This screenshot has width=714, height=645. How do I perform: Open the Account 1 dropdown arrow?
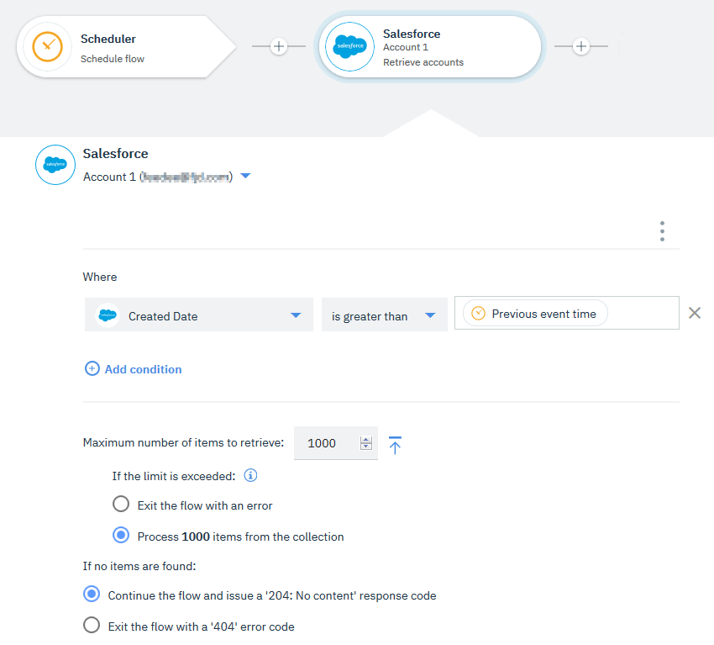click(x=245, y=176)
